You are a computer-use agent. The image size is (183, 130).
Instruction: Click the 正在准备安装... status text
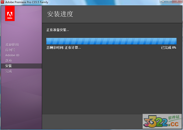coord(58,30)
